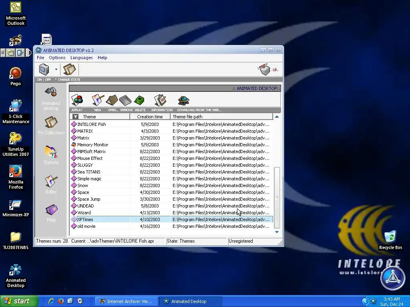
Task: Sort by Theme column header
Action: coord(100,117)
